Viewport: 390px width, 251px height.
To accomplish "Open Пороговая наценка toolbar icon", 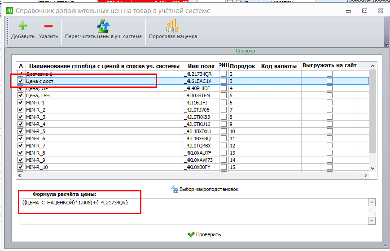I will tap(173, 26).
